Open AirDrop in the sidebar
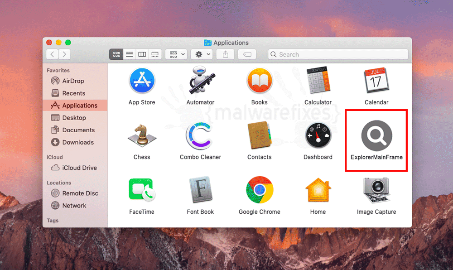This screenshot has height=270, width=453. click(75, 81)
